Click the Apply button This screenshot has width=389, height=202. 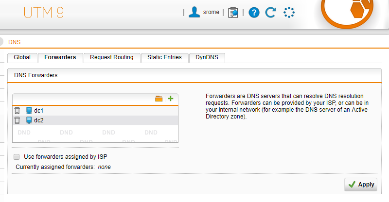tap(361, 185)
